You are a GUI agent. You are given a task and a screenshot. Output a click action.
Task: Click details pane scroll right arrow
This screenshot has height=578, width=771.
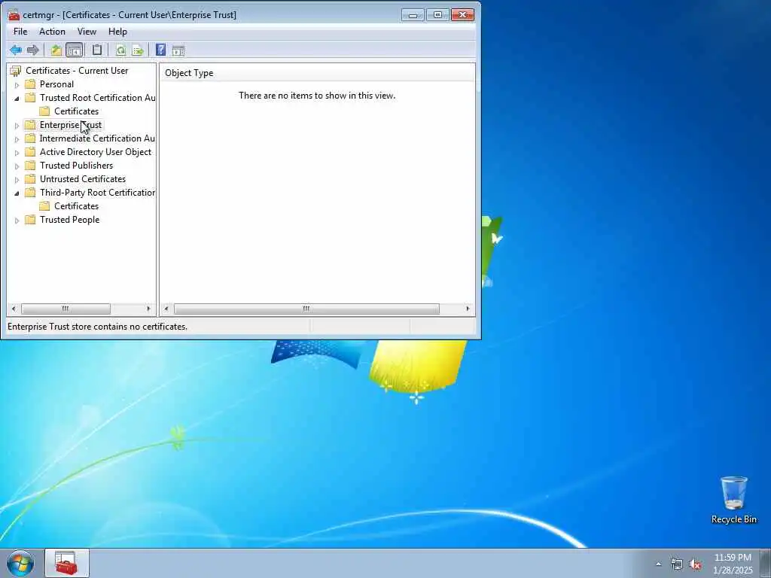(x=468, y=309)
